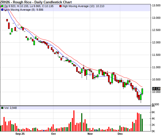Click the Dec date axis label

pyautogui.click(x=120, y=133)
